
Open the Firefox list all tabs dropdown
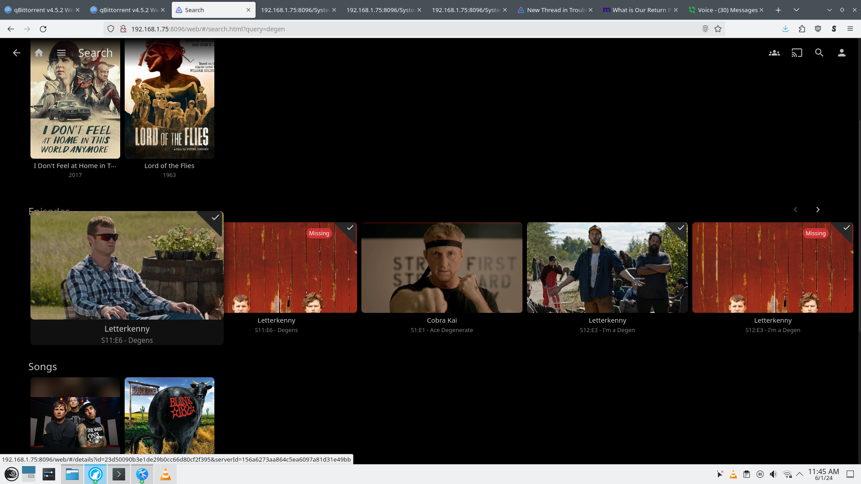pyautogui.click(x=796, y=10)
